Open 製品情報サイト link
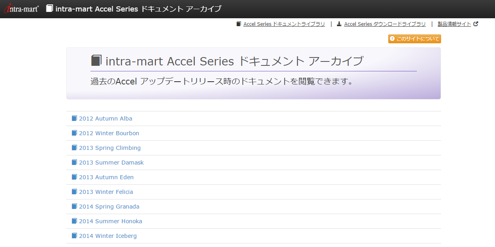This screenshot has width=495, height=247. [x=454, y=24]
